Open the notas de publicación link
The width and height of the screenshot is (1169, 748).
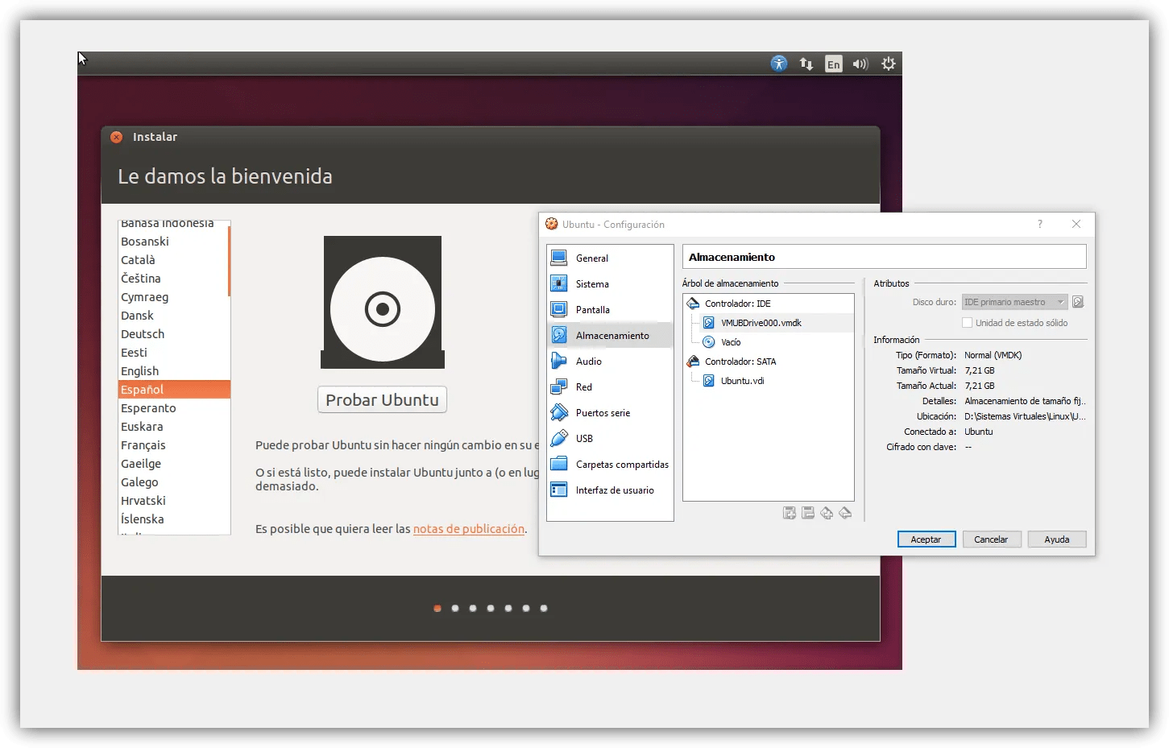(468, 529)
